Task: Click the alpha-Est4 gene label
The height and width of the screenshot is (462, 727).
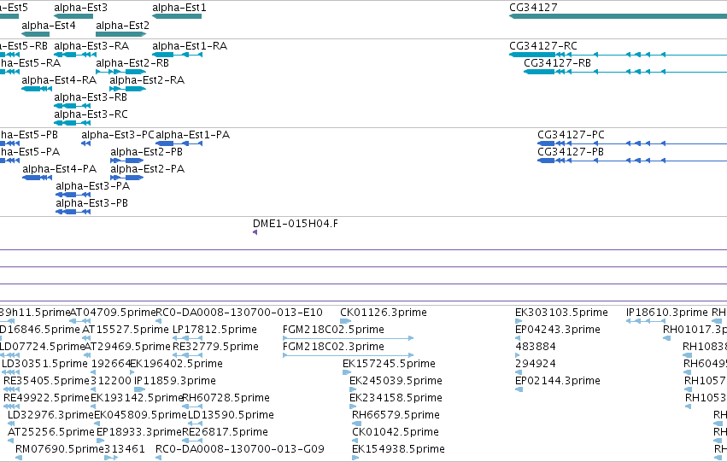Action: pyautogui.click(x=49, y=25)
